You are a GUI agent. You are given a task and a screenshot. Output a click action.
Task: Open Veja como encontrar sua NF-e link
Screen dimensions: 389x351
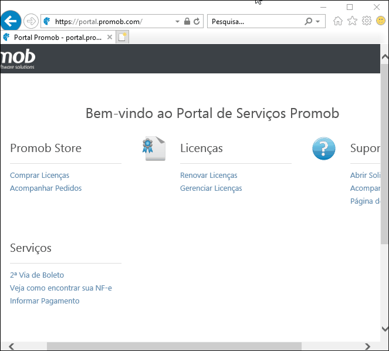pyautogui.click(x=61, y=288)
